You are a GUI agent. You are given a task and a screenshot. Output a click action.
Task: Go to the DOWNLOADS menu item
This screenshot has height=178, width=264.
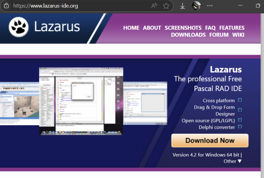pos(188,35)
